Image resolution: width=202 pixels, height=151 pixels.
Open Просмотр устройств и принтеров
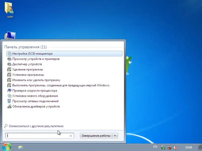coord(64,59)
